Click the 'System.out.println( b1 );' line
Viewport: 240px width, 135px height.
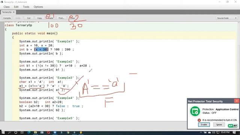point(42,70)
